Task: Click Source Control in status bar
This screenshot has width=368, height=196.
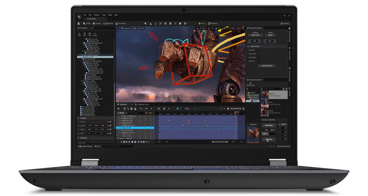Action: coord(284,146)
